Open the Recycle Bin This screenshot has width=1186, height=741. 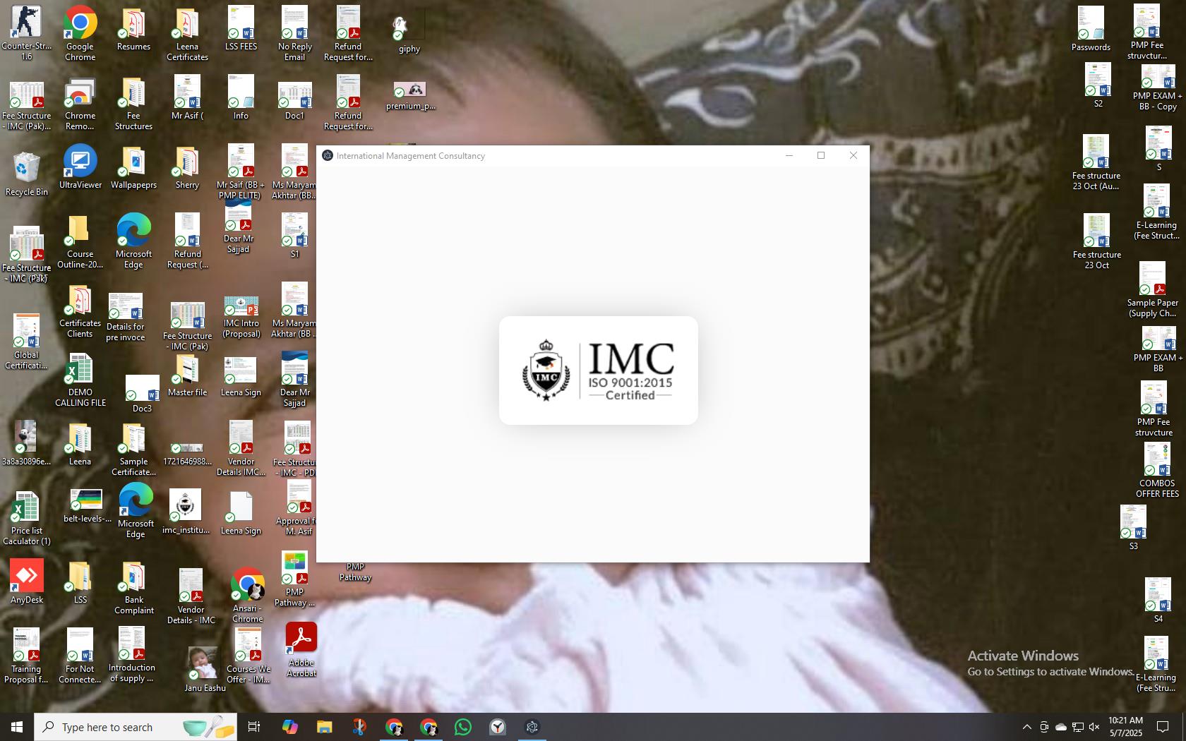[26, 174]
